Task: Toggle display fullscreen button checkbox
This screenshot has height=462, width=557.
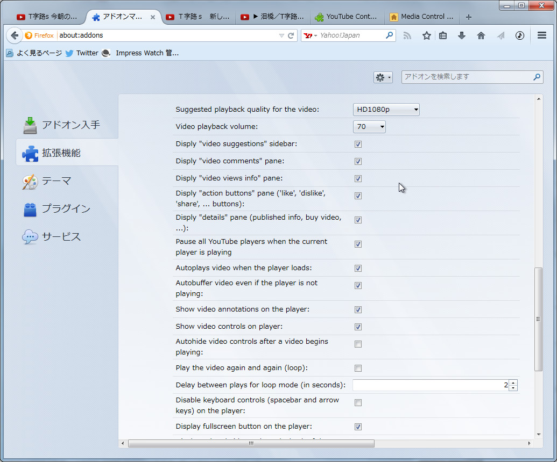Action: [358, 427]
